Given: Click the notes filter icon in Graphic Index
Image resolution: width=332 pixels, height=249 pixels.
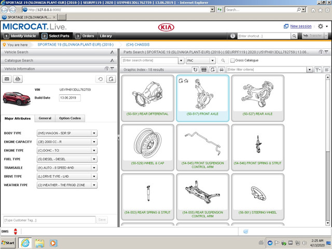Looking at the screenshot, I should click(213, 70).
